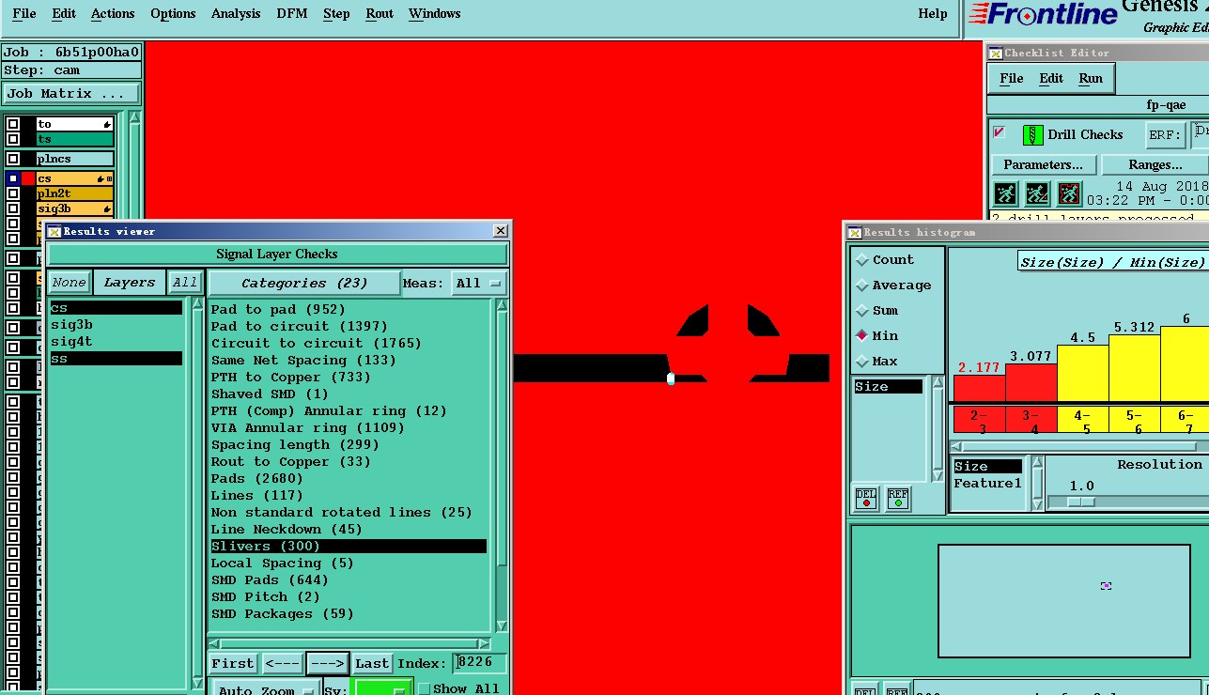Open the File menu in main window
The image size is (1209, 695).
coord(24,14)
